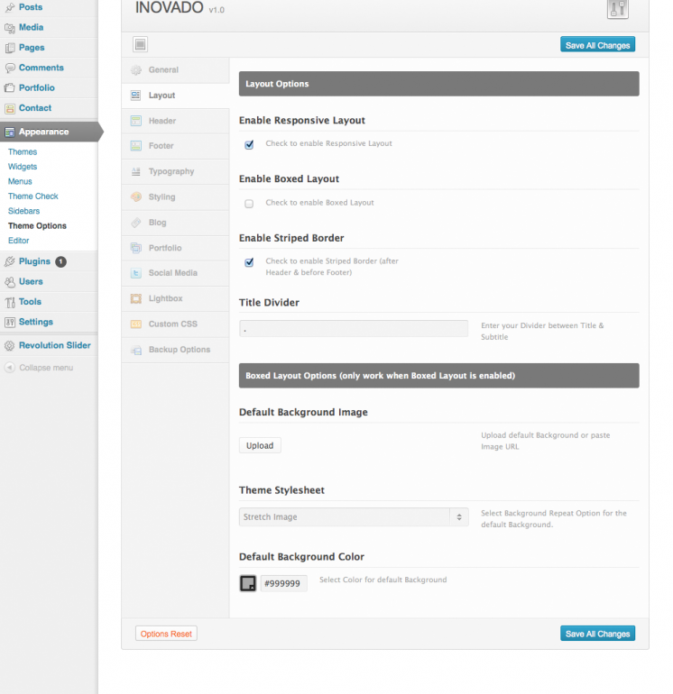Screen dimensions: 673x694
Task: Open the Custom CSS options tab
Action: (x=175, y=324)
